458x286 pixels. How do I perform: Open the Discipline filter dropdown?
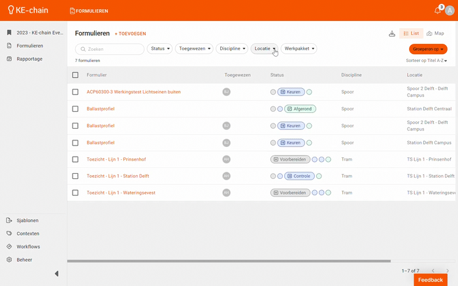[x=232, y=48]
